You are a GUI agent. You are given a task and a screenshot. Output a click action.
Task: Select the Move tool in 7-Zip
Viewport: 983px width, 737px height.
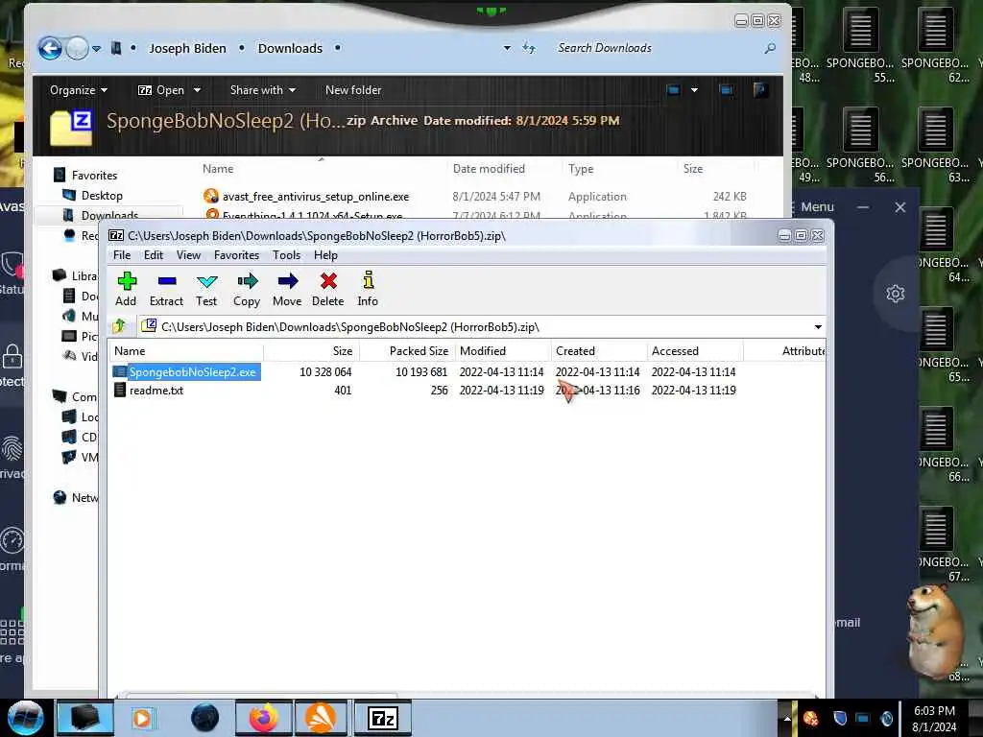tap(287, 289)
